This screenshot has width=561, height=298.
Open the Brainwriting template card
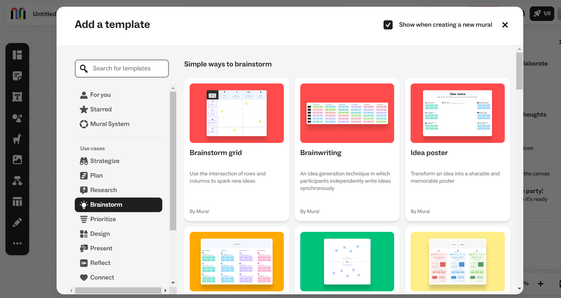point(347,149)
